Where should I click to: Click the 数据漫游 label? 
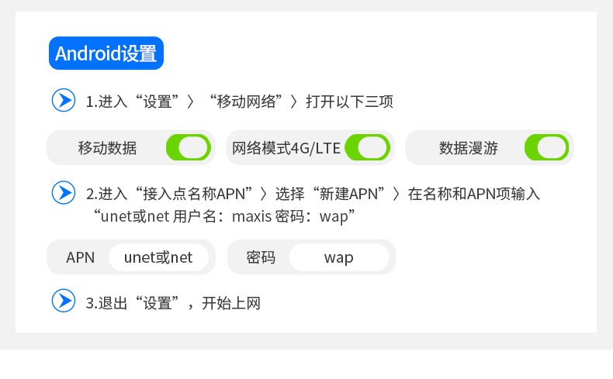click(x=469, y=148)
